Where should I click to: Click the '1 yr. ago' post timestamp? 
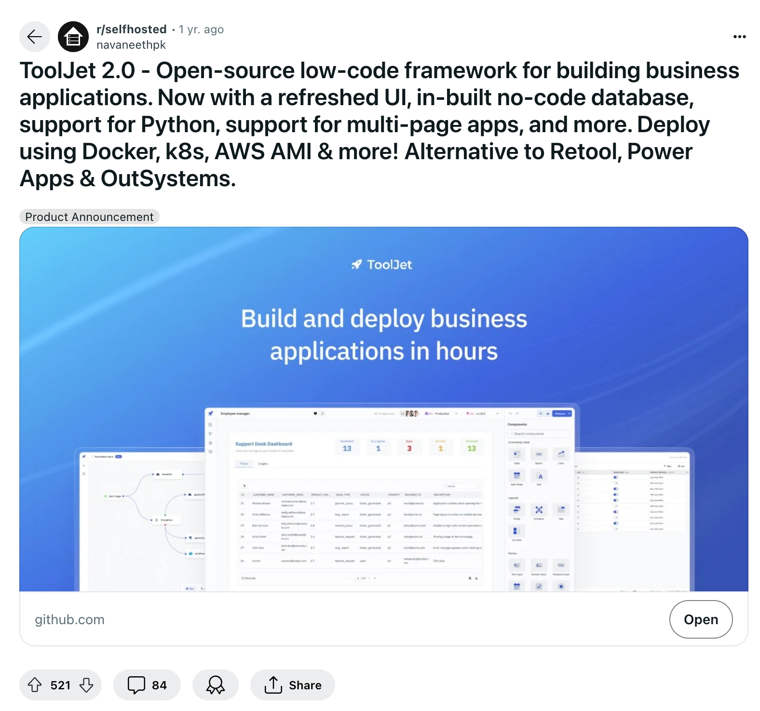click(201, 29)
